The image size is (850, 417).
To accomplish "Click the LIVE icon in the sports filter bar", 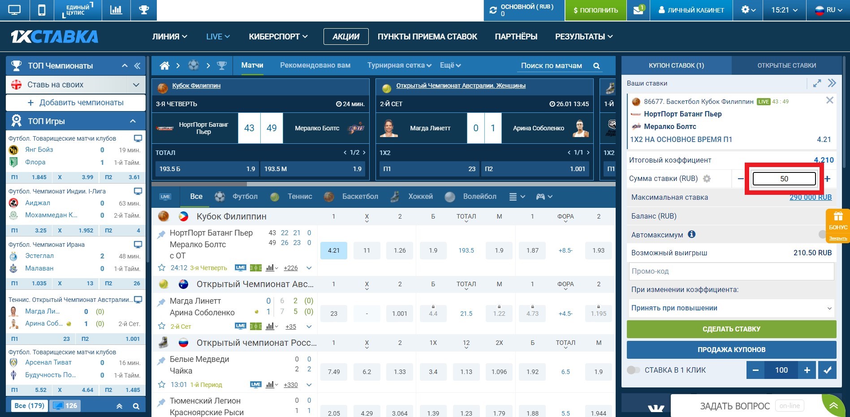I will (165, 197).
